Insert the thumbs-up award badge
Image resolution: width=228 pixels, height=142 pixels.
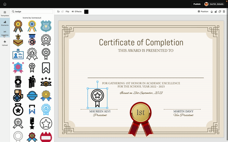click(x=32, y=54)
